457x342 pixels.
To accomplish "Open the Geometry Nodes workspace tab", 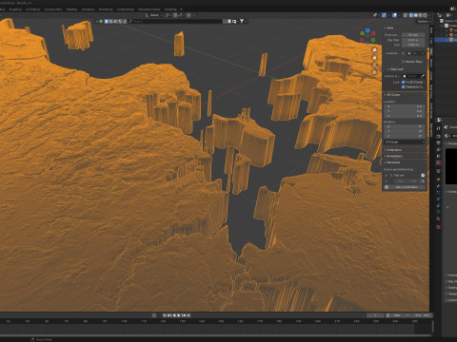I will tap(149, 9).
